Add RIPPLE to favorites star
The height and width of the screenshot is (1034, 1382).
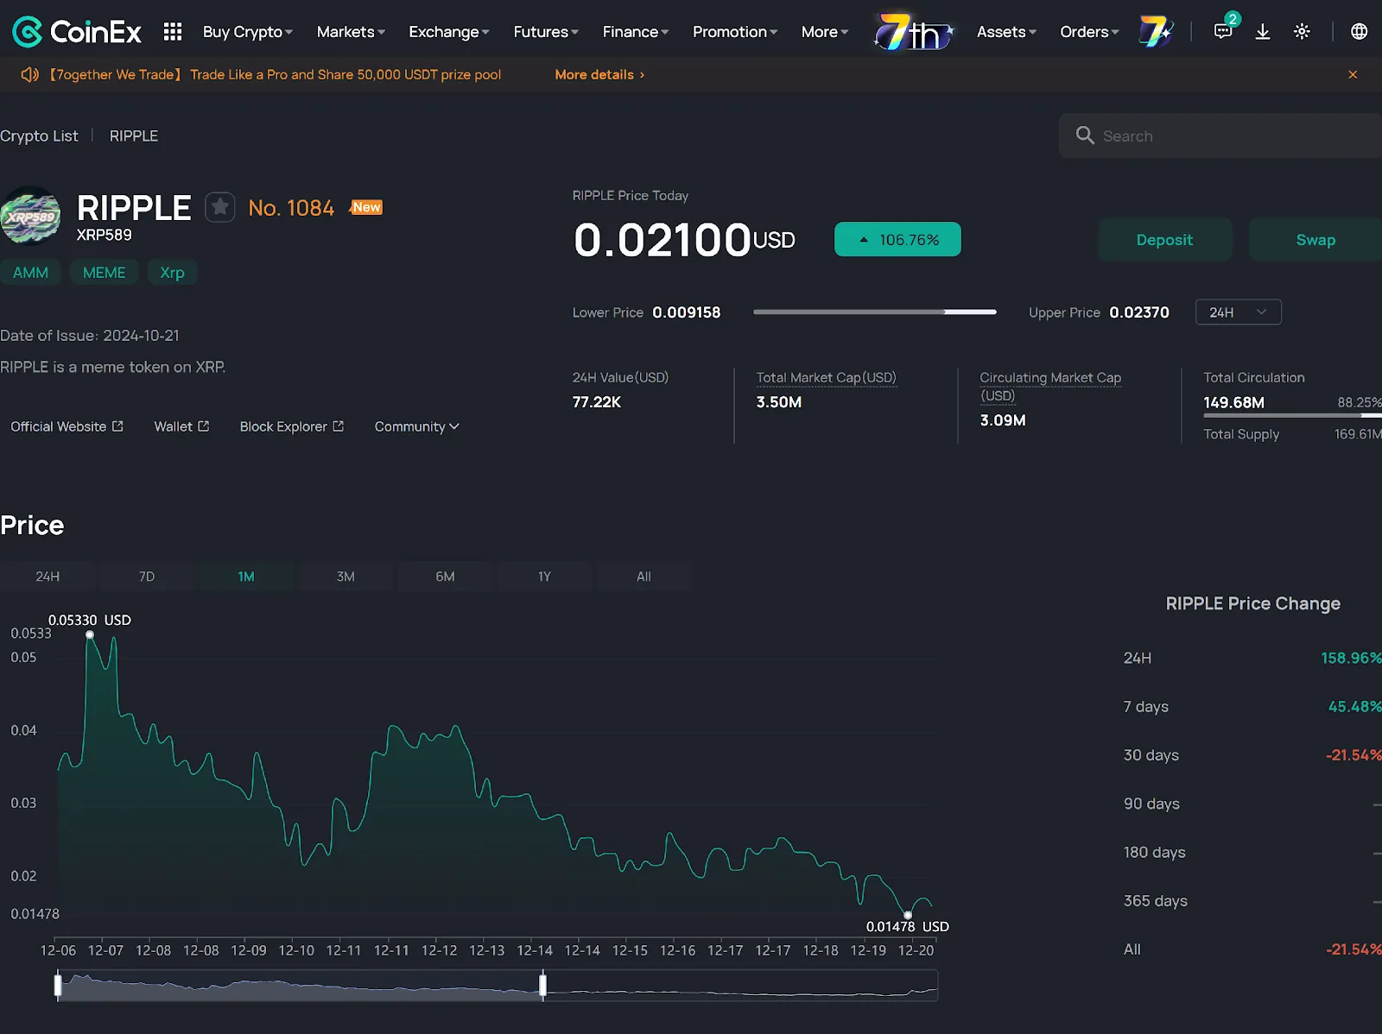pos(220,207)
